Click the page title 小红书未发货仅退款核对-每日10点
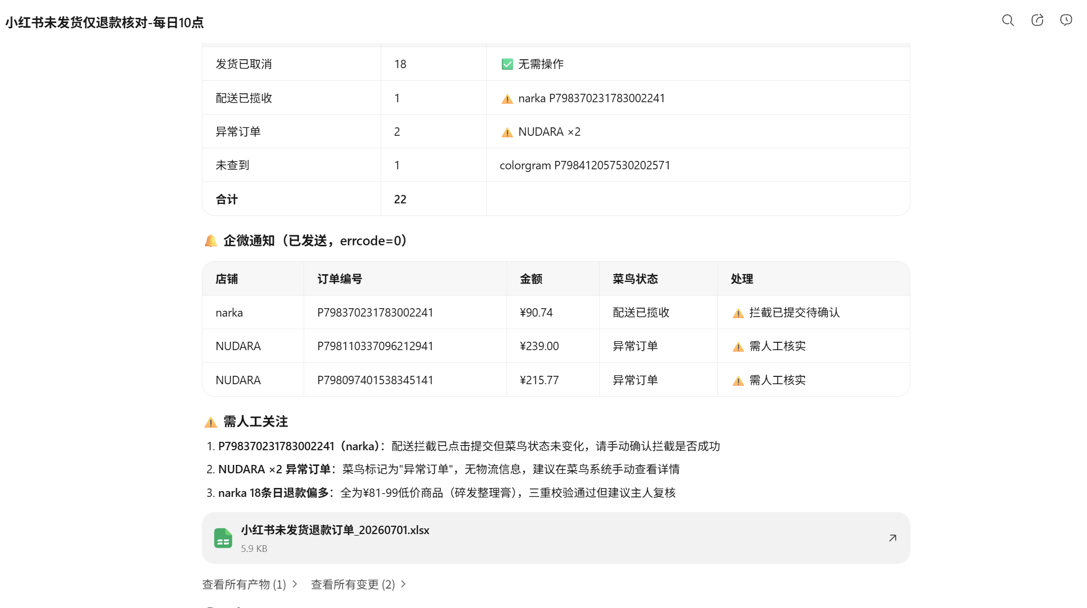The height and width of the screenshot is (608, 1087). pyautogui.click(x=104, y=23)
